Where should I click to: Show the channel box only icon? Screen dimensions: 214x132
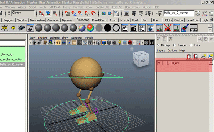pos(159,39)
